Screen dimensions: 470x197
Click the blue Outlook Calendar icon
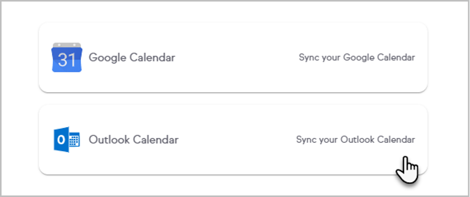(67, 139)
